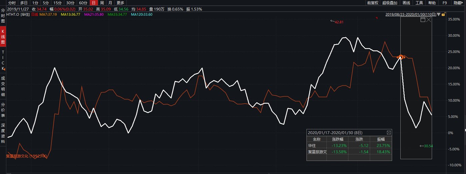Open the date range dropdown triangle
The width and height of the screenshot is (466, 174).
[x=438, y=14]
